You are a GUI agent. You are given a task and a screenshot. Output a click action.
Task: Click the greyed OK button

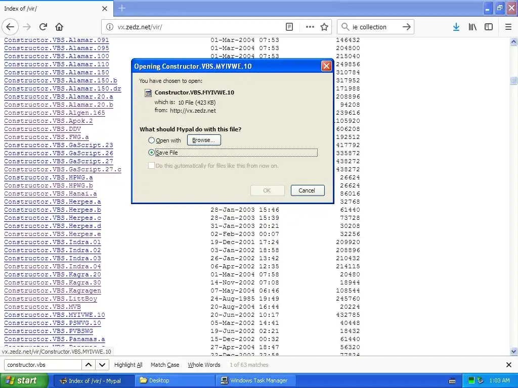pyautogui.click(x=267, y=190)
